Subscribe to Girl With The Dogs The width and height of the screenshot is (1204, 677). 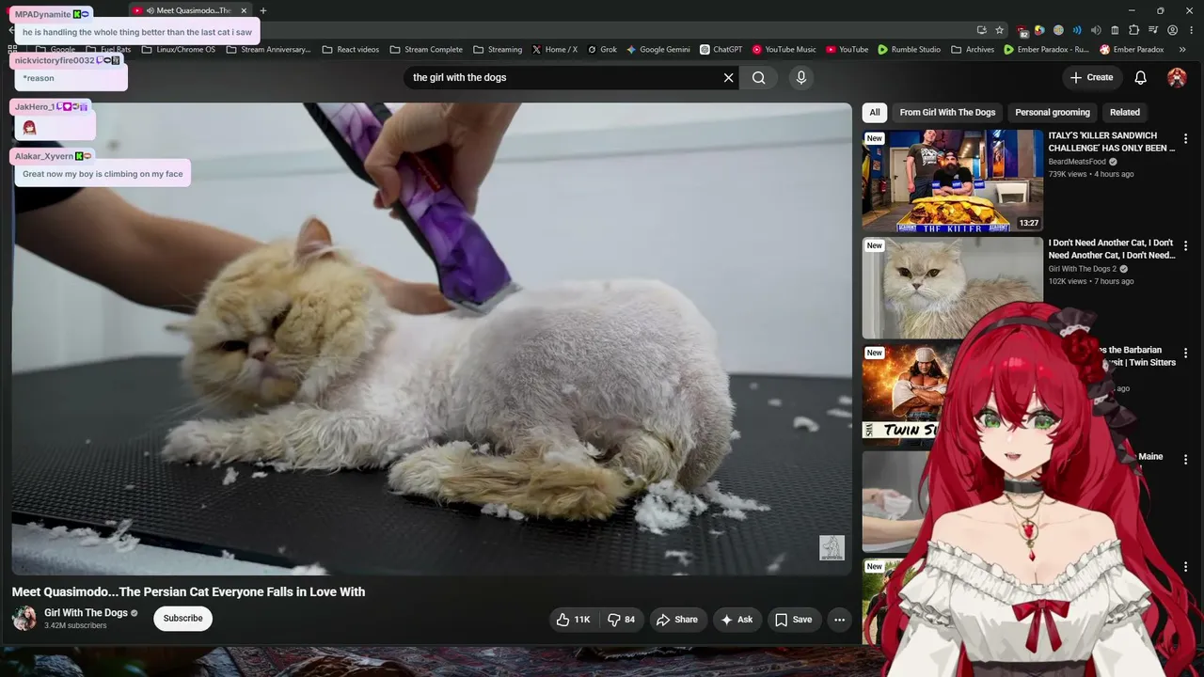point(182,619)
